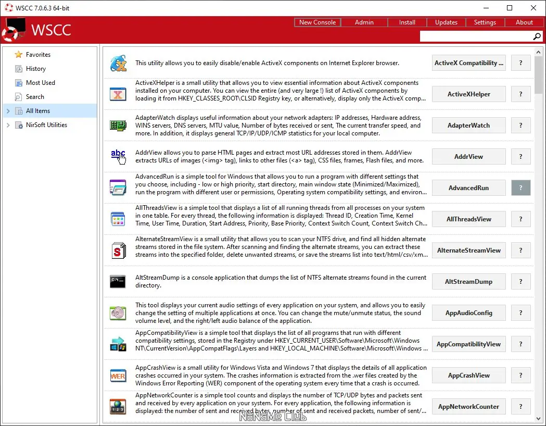Screen dimensions: 546x426
Task: Open the Updates menu
Action: [x=446, y=22]
